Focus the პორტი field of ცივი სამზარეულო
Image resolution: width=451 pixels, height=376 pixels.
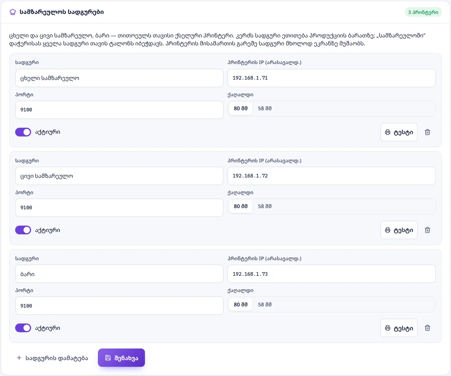(119, 208)
